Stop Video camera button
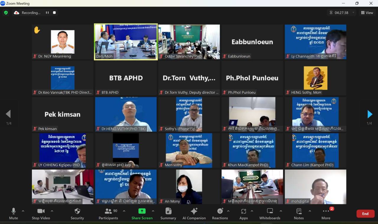The width and height of the screenshot is (378, 224). point(41,214)
